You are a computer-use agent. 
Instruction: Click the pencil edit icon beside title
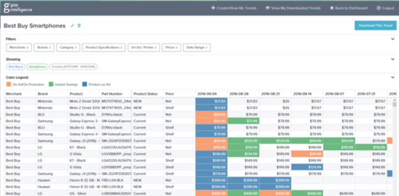pos(72,26)
